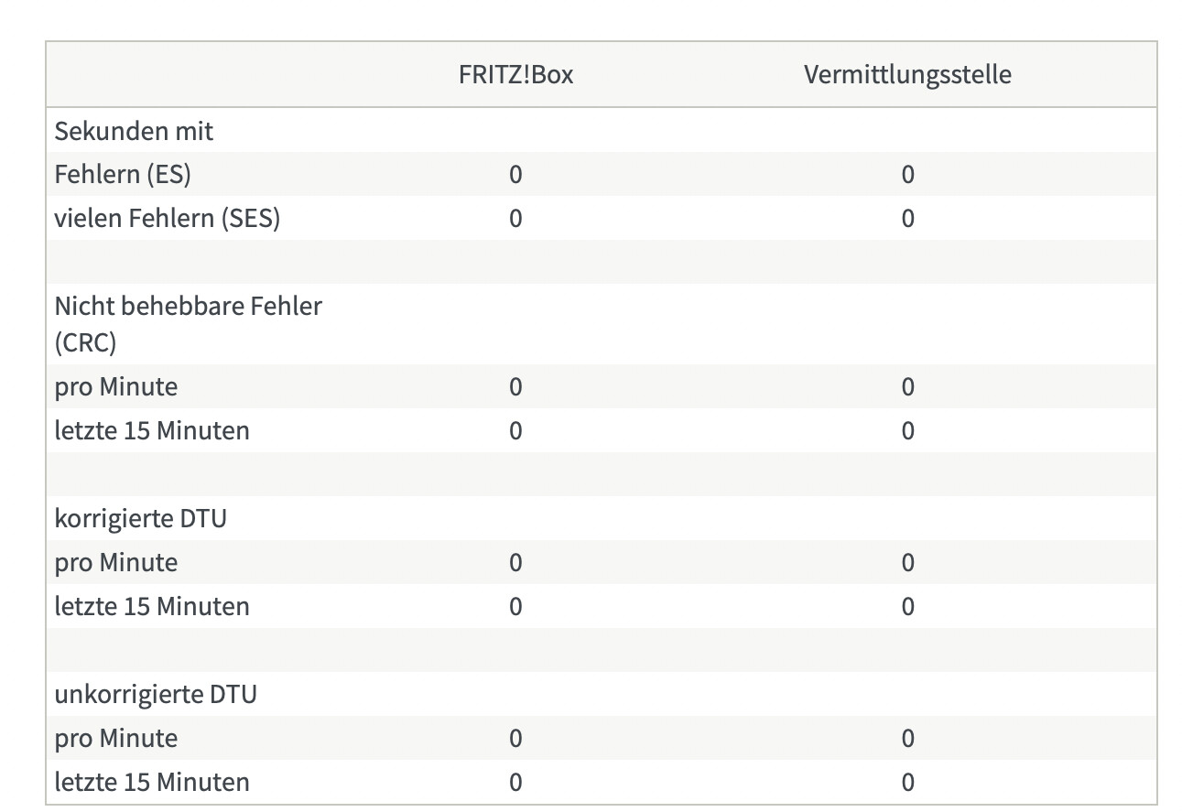Click pro Minute label under CRC section
The width and height of the screenshot is (1182, 812).
click(x=116, y=386)
